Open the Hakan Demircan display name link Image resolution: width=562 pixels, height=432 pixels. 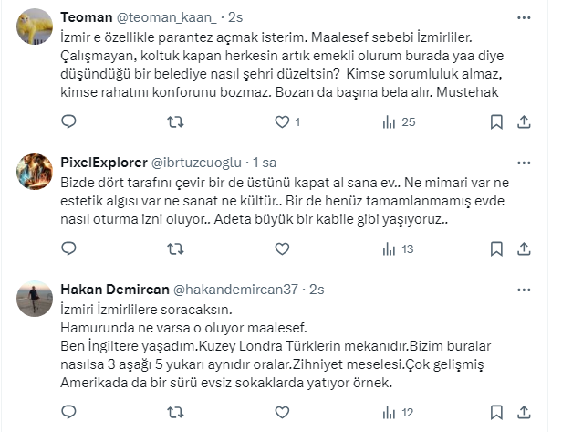114,289
